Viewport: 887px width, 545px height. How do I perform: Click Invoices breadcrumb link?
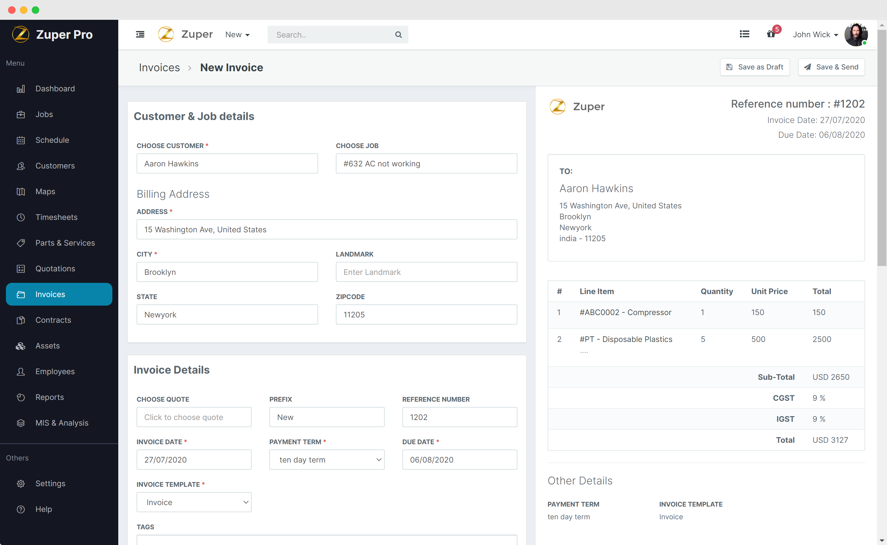point(159,68)
